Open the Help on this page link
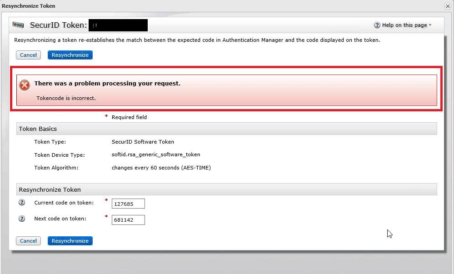This screenshot has width=454, height=274. point(404,25)
